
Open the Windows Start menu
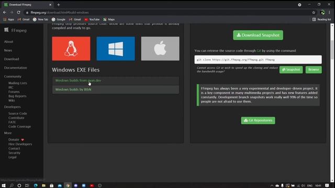tap(4, 186)
